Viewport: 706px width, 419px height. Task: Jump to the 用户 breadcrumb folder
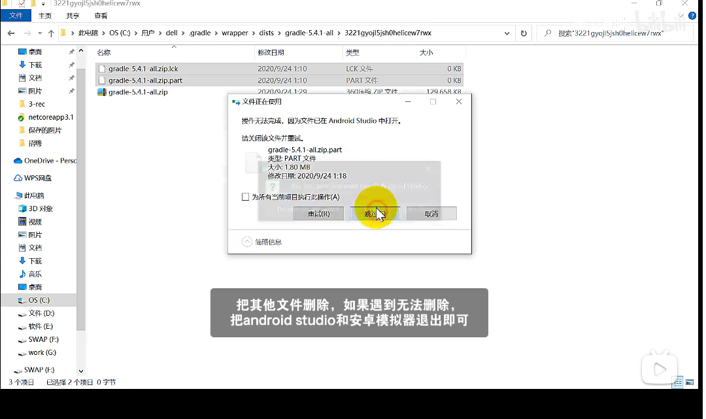point(148,33)
